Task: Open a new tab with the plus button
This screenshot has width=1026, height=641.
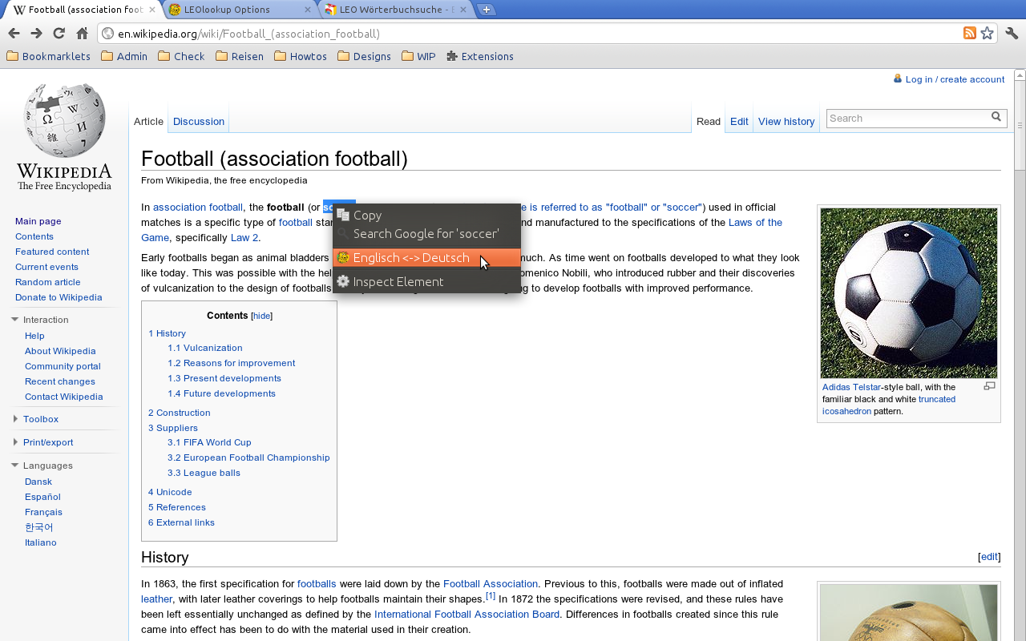Action: point(486,10)
